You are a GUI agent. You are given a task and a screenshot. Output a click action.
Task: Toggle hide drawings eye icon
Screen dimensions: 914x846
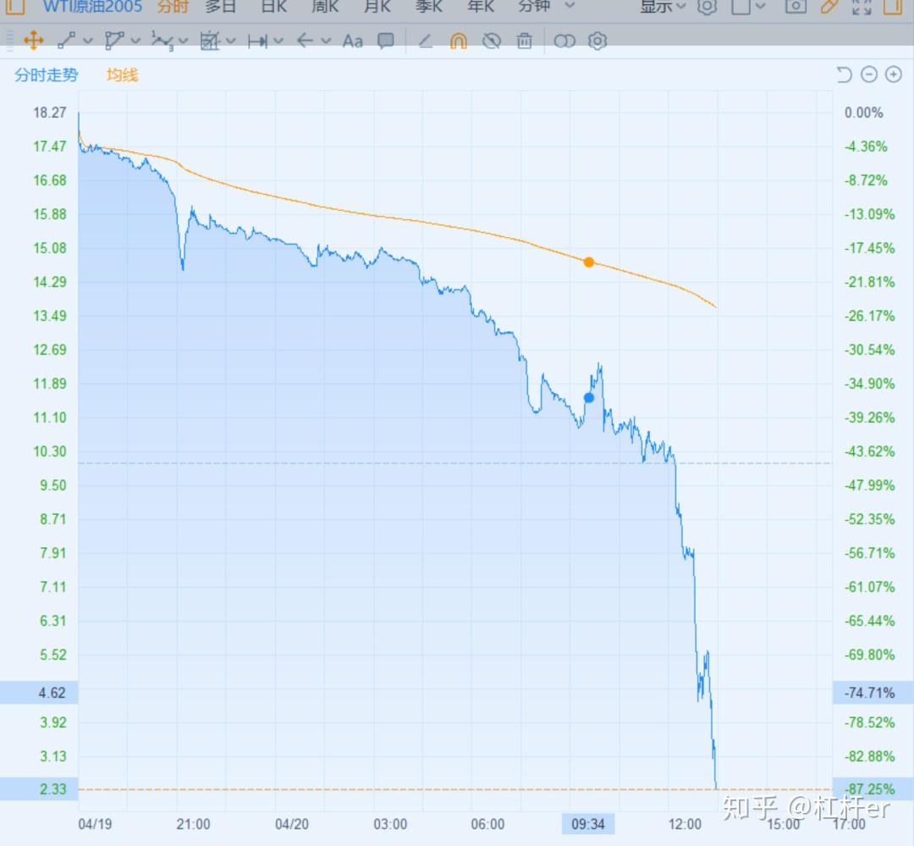click(492, 41)
